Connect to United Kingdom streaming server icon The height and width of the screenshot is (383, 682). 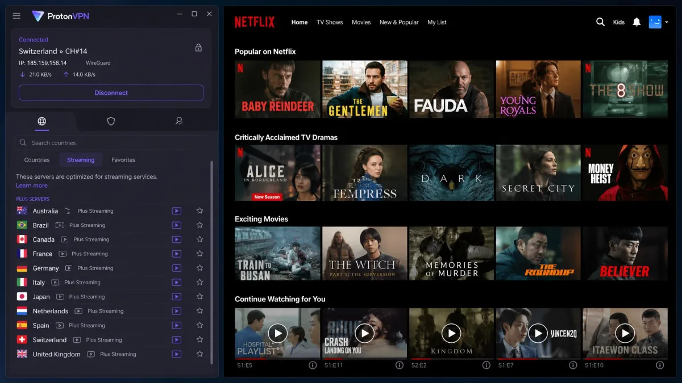tap(177, 354)
